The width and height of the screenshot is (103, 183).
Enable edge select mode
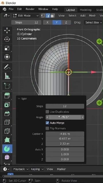pos(48,16)
